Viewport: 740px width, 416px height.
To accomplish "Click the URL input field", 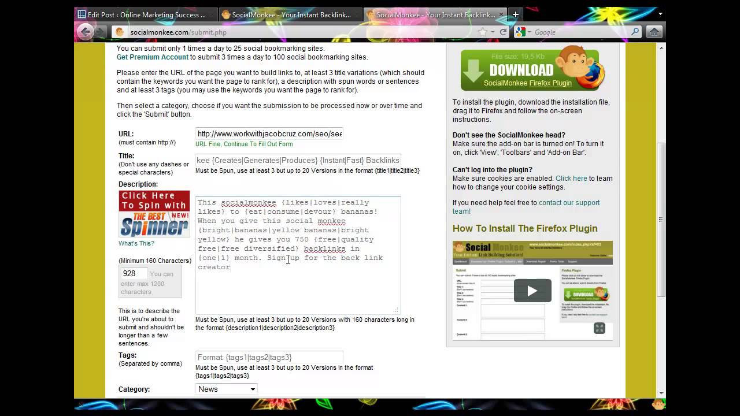I will coord(269,133).
